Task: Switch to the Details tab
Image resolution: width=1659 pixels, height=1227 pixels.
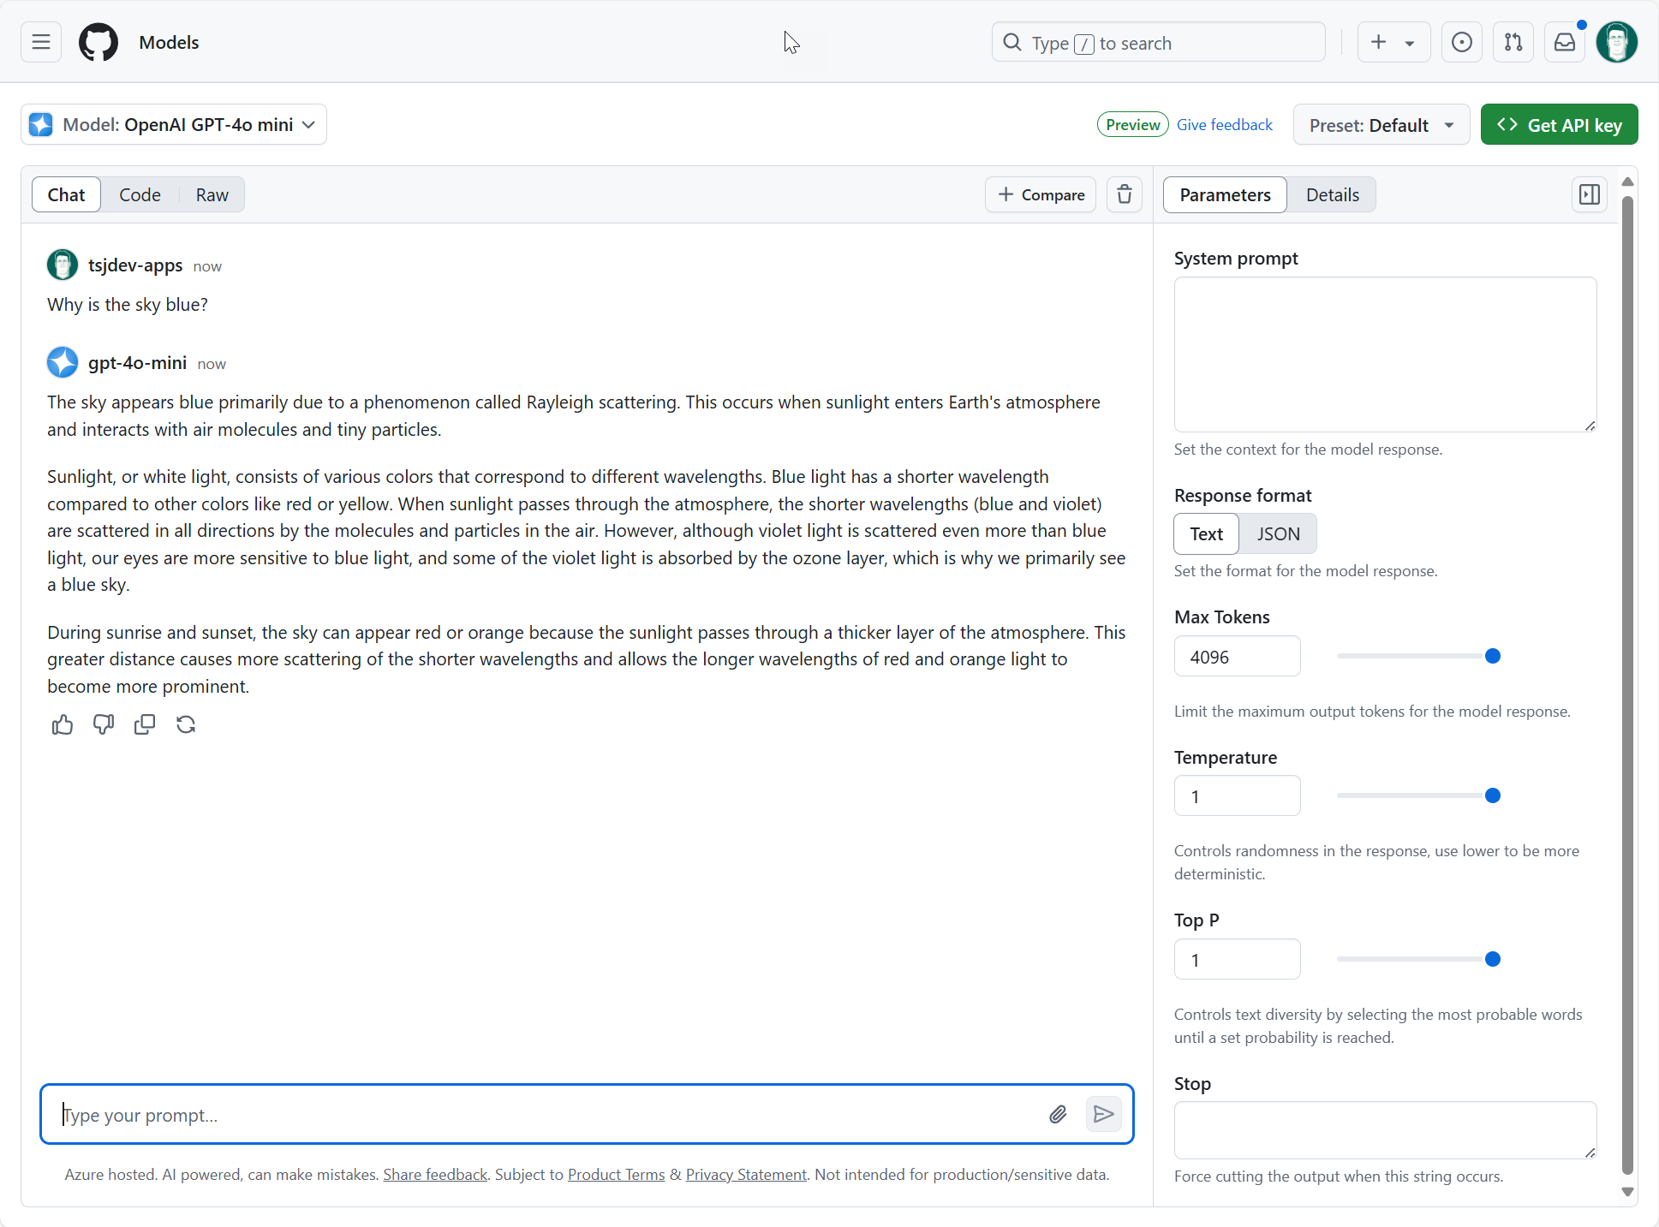Action: (x=1332, y=194)
